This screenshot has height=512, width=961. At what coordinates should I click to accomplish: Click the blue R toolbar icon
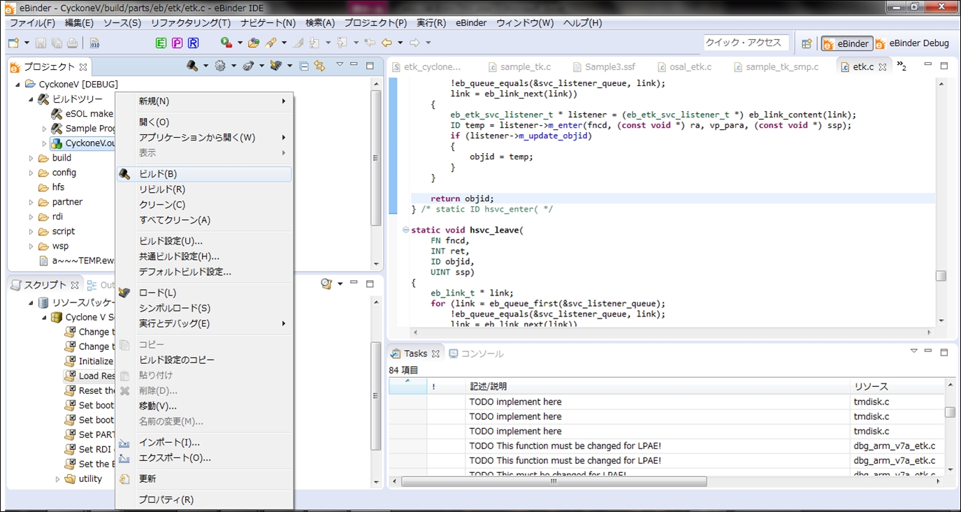coord(193,43)
